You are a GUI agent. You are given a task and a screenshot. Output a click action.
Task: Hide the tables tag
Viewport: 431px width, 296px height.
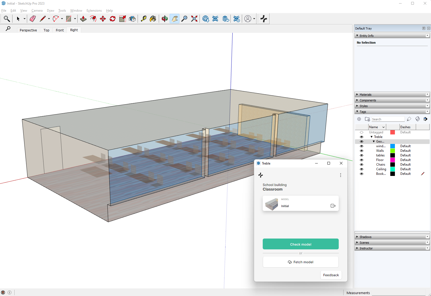coord(362,155)
